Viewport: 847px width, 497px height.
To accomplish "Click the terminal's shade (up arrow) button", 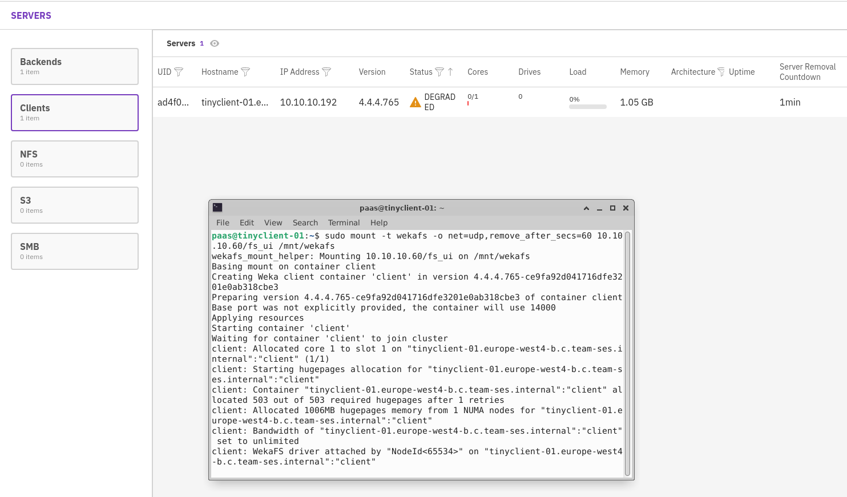I will (x=586, y=208).
